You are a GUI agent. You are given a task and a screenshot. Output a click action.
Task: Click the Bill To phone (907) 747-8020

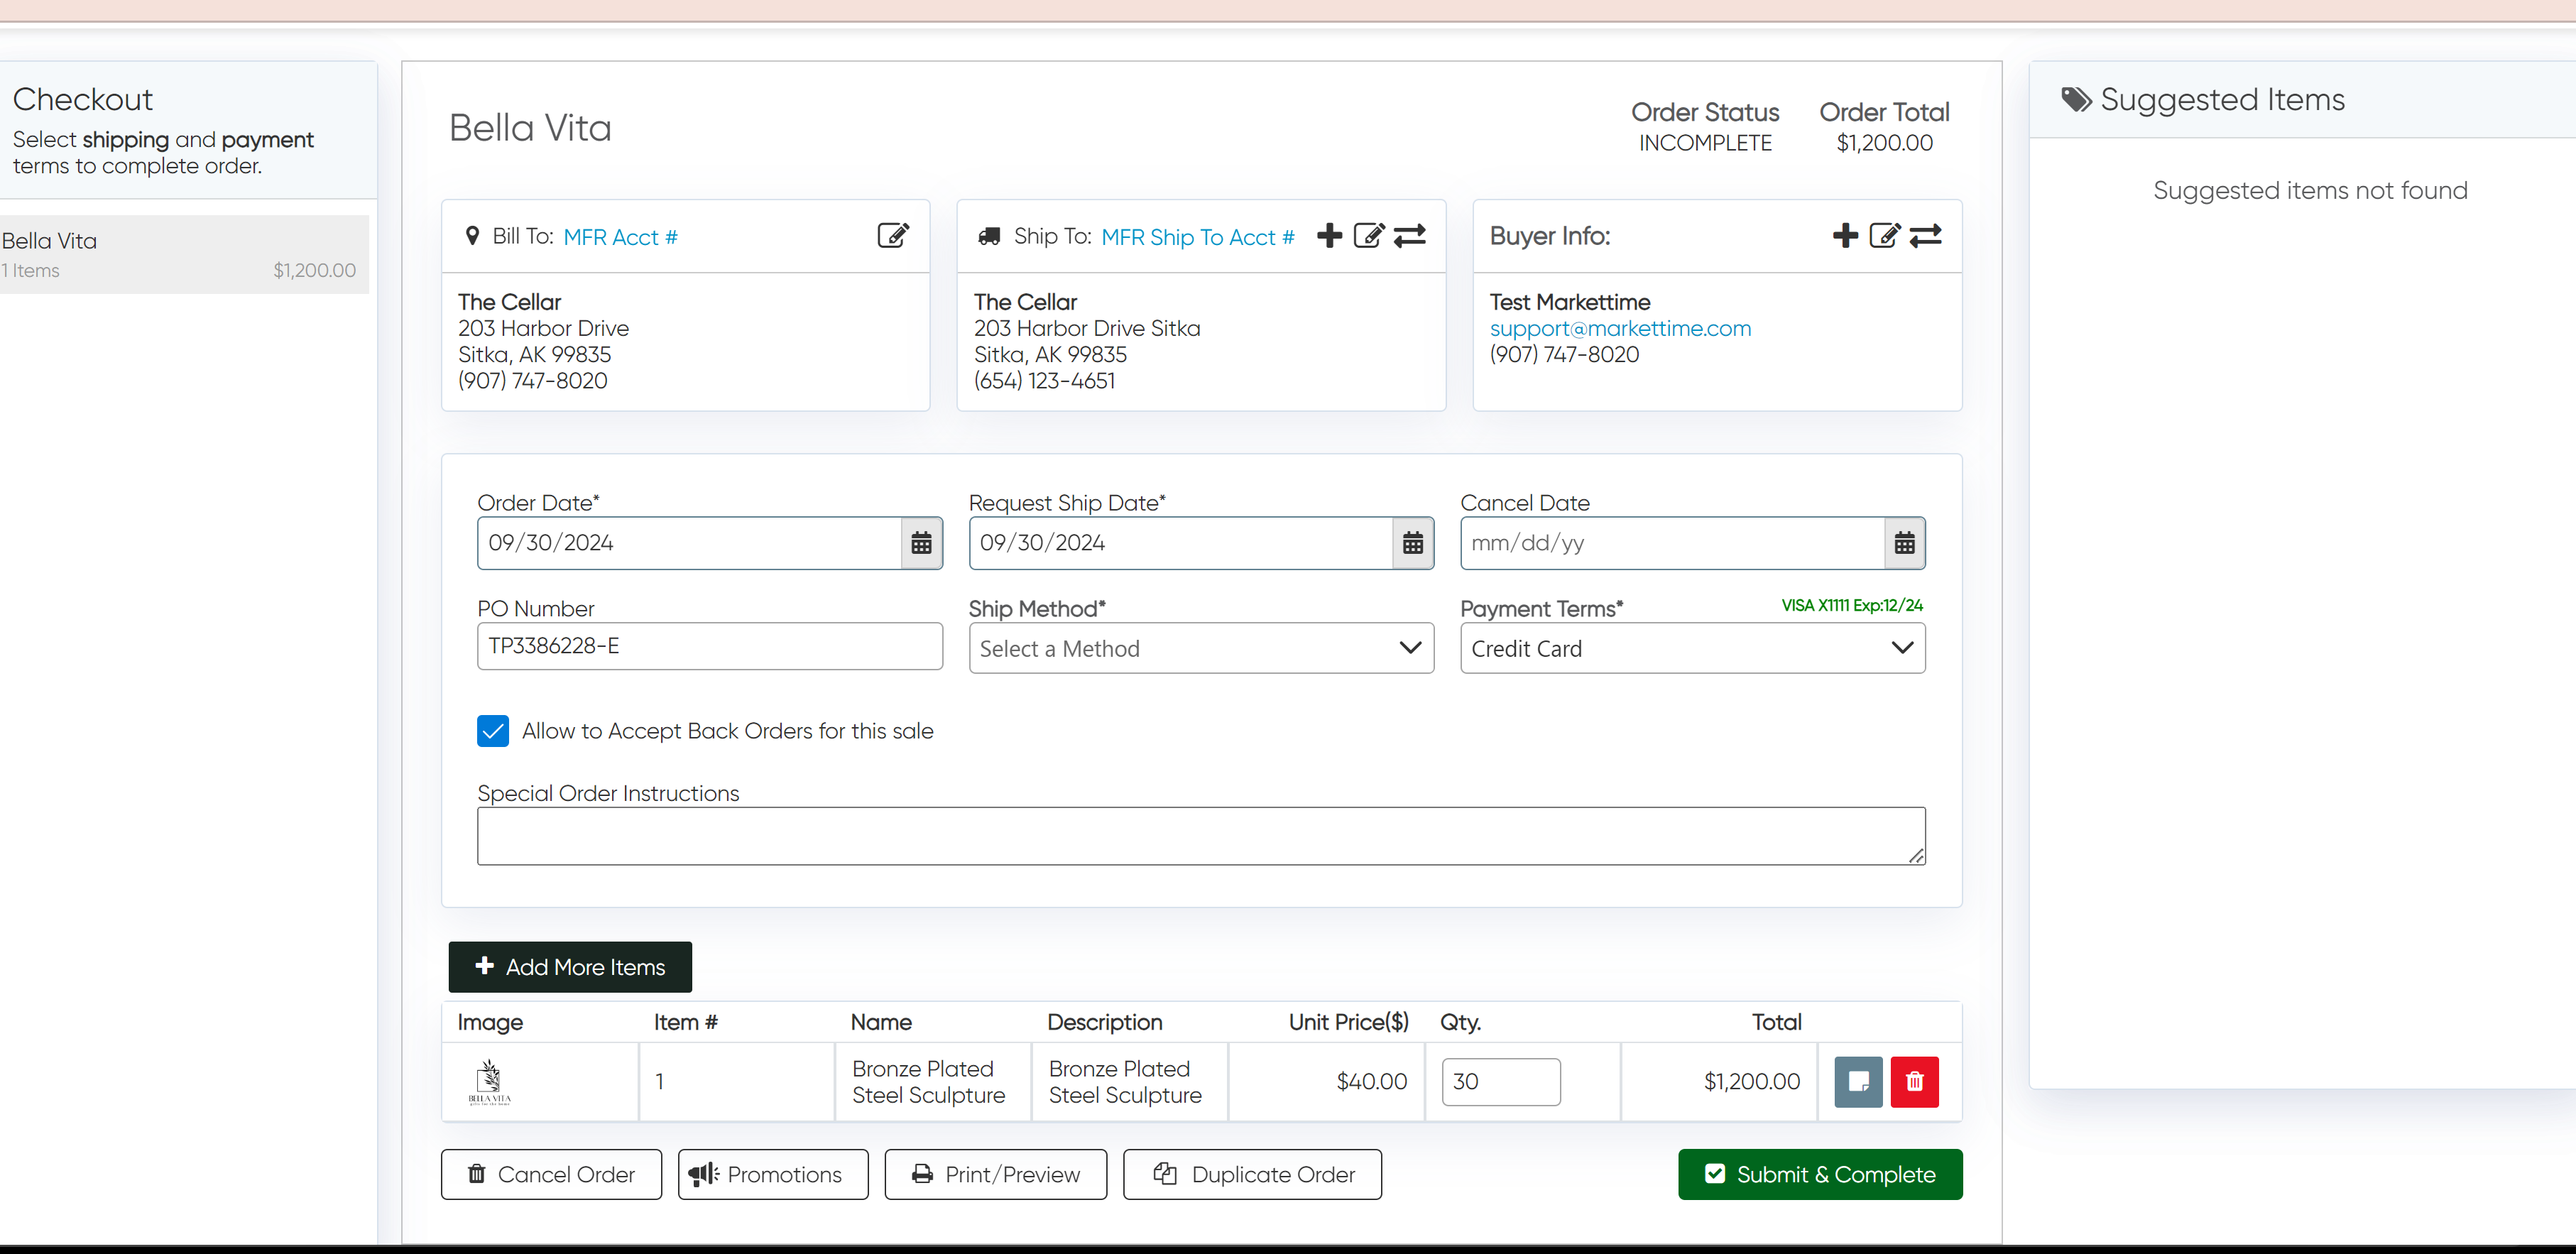(533, 380)
